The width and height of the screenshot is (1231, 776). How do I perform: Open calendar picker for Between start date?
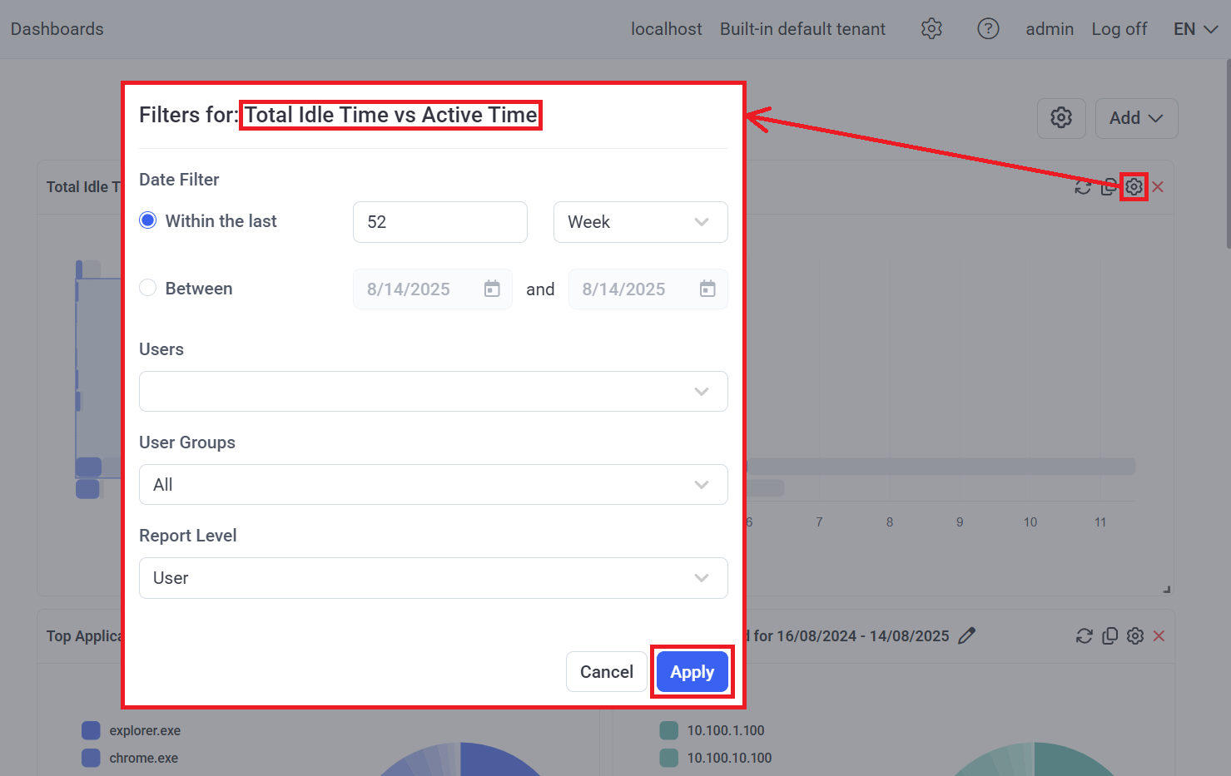[x=492, y=289]
